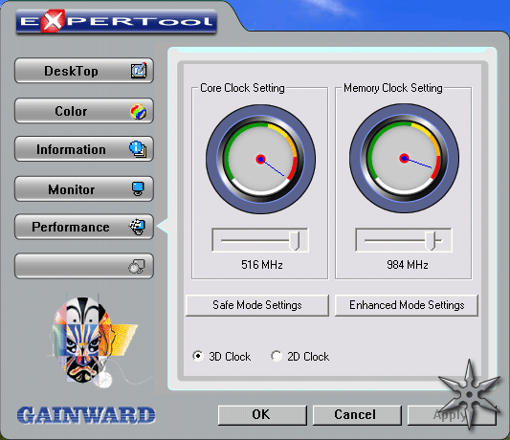Apply Safe Mode Settings

pos(257,305)
